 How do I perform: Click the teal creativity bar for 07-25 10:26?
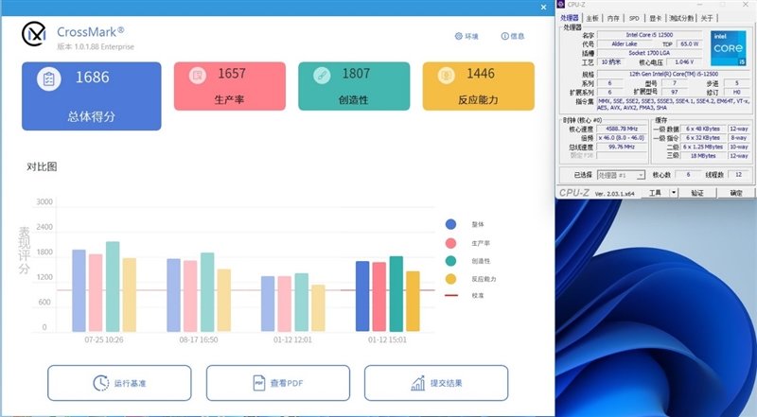click(113, 287)
